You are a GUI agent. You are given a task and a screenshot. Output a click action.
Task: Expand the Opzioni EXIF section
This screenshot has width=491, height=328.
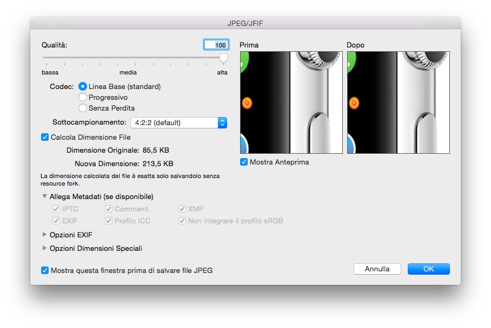[x=44, y=235]
